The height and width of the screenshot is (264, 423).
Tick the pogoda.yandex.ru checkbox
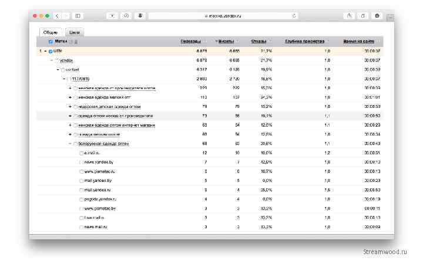(82, 199)
